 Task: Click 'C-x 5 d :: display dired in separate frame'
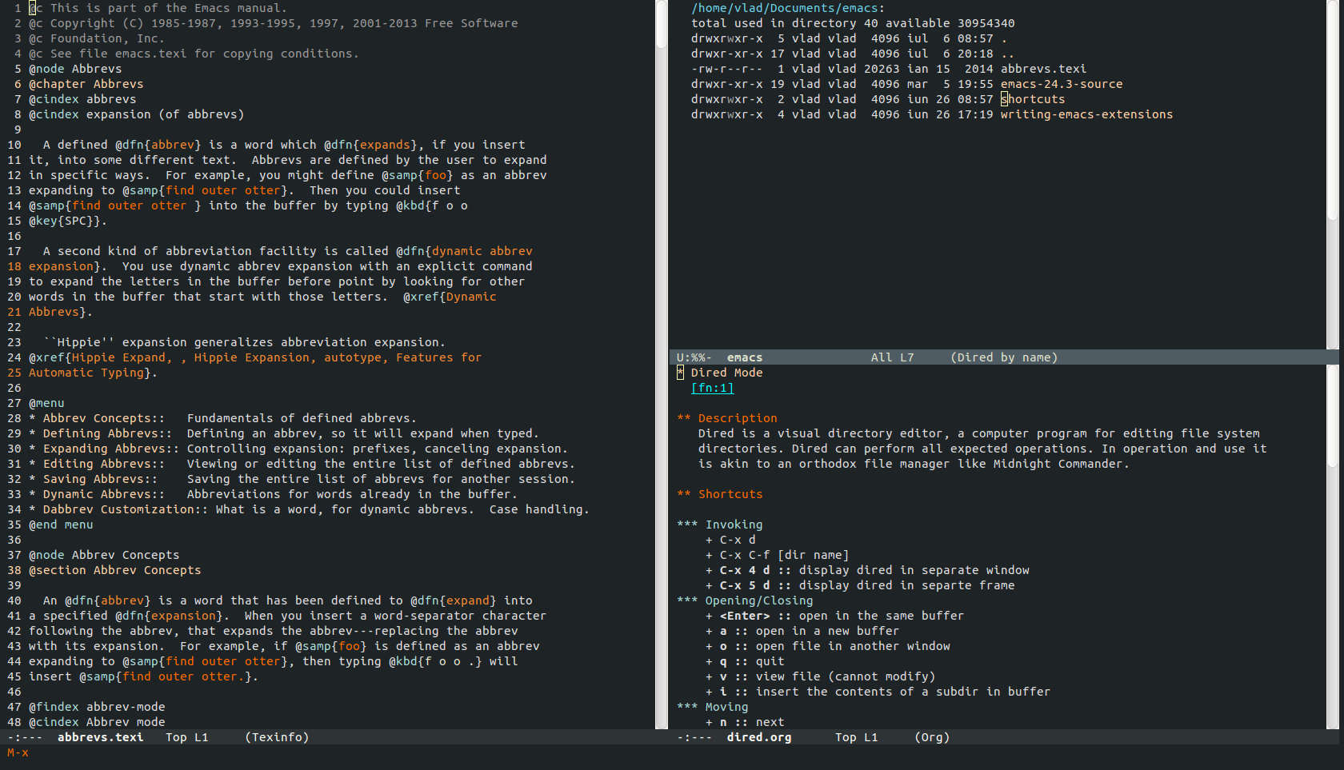click(x=860, y=585)
